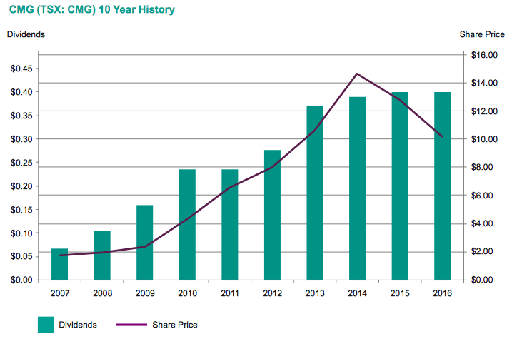
Task: Select the 2009 dividend bar
Action: click(145, 243)
